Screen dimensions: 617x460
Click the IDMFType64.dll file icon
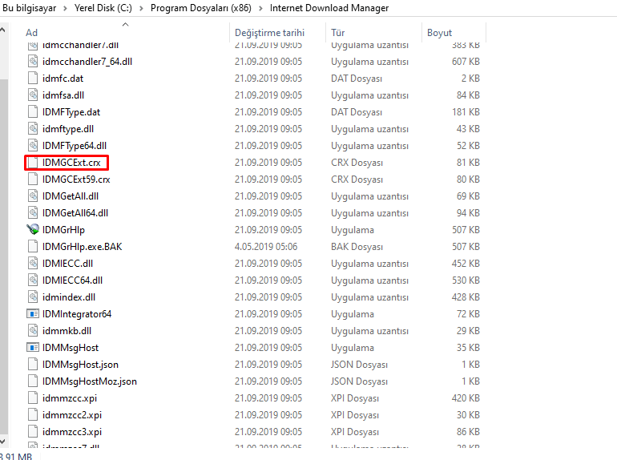click(33, 146)
